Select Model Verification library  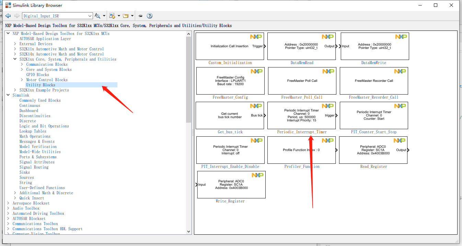click(x=38, y=147)
